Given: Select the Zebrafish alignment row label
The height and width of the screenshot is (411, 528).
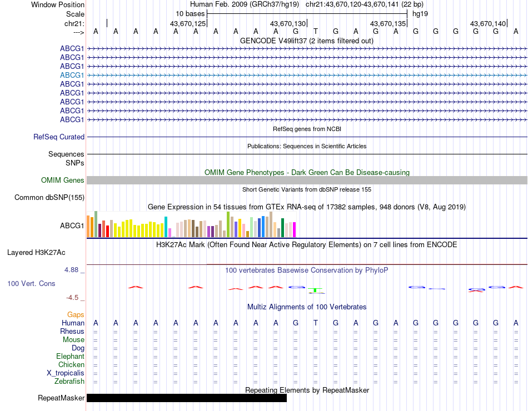Looking at the screenshot, I should [69, 382].
